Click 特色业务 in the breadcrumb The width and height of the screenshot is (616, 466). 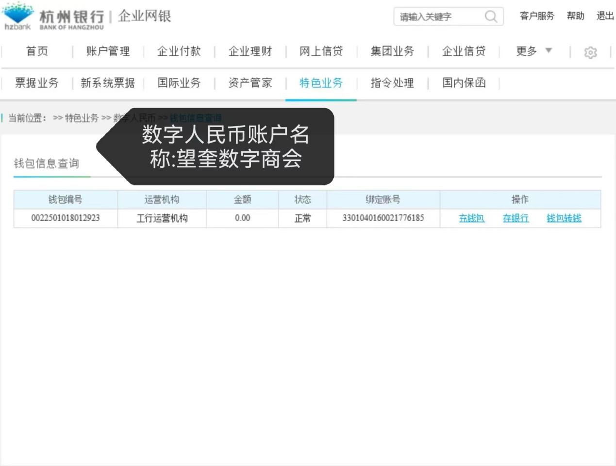(82, 118)
